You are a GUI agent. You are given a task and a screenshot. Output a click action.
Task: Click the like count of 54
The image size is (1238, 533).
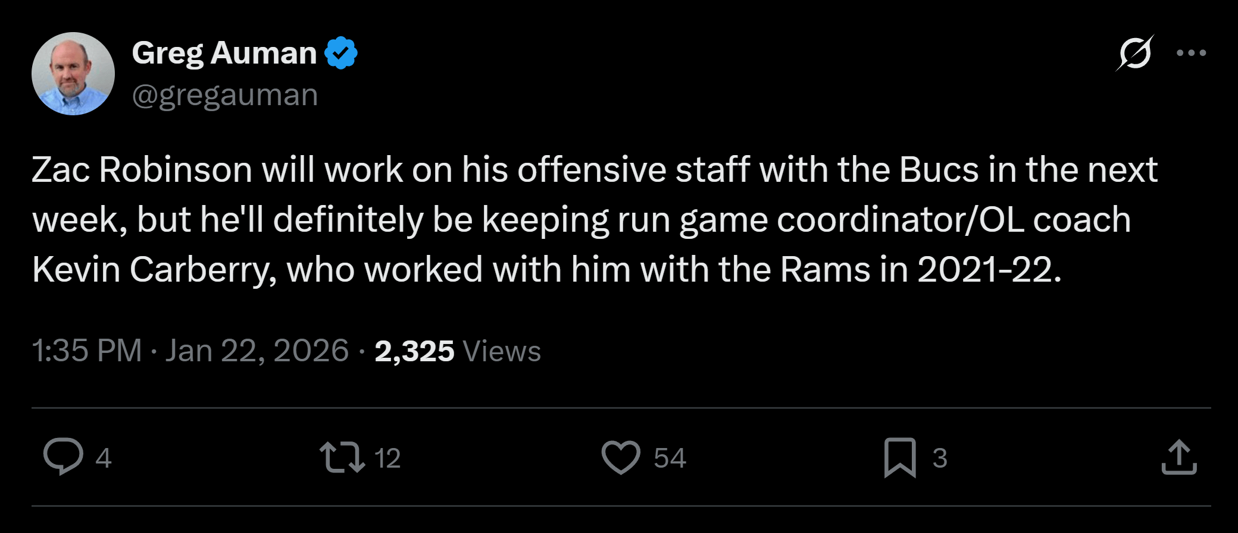click(670, 458)
